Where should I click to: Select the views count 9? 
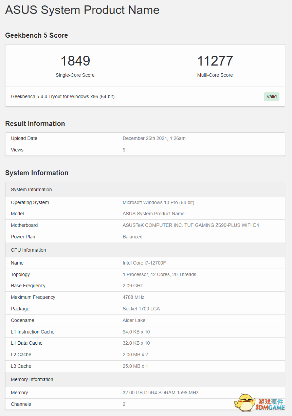click(x=124, y=150)
